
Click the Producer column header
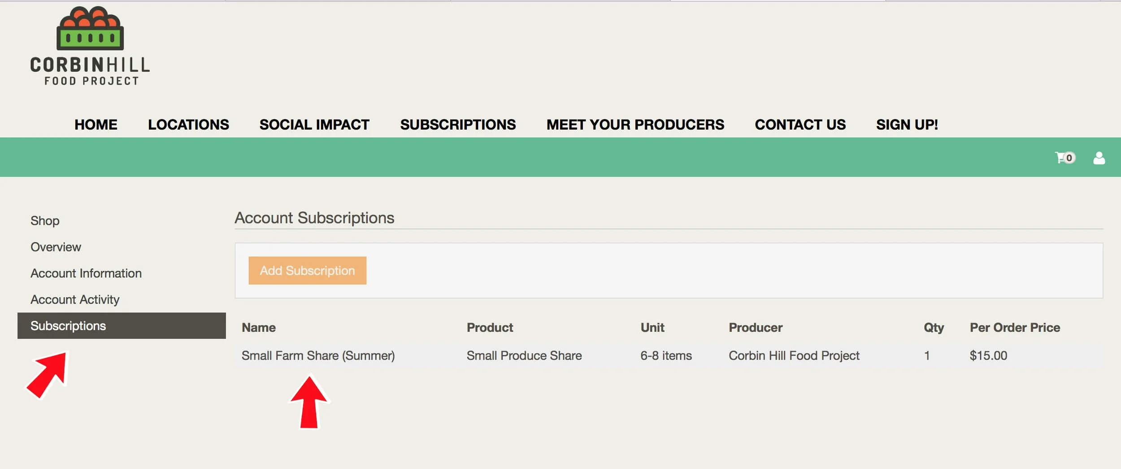click(756, 327)
